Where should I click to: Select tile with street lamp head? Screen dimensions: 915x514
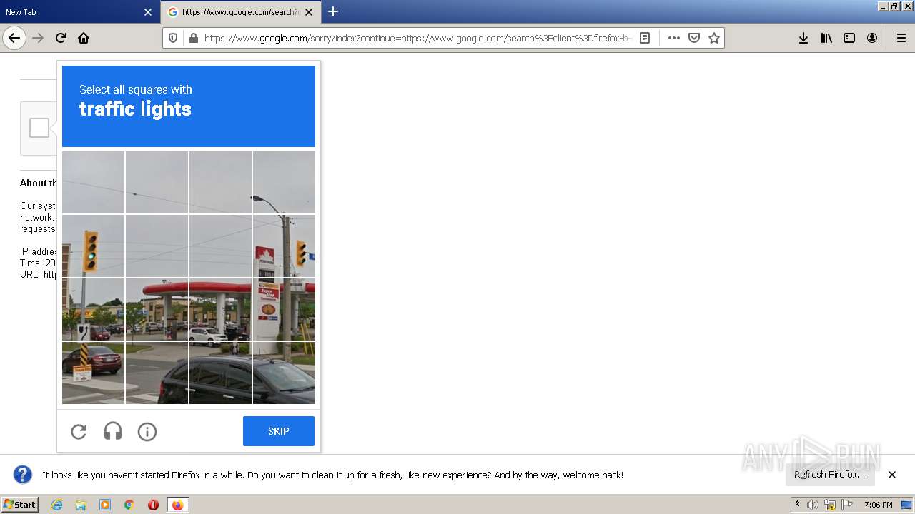[284, 182]
